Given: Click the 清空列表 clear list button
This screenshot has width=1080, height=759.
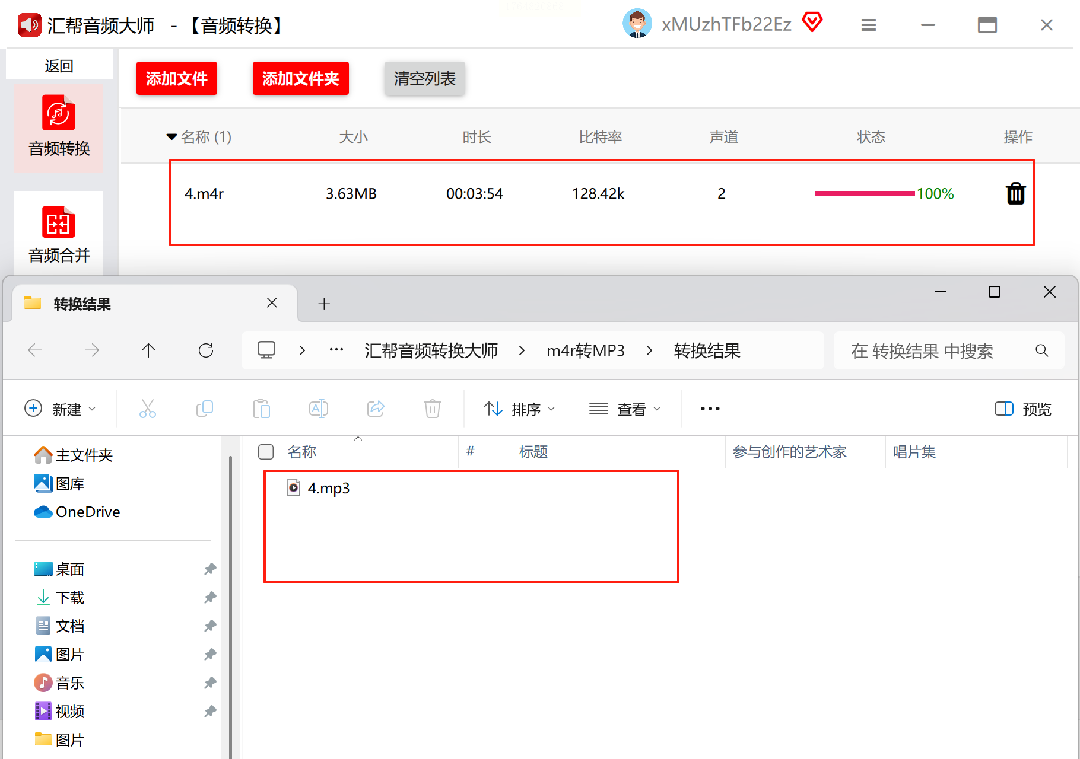Looking at the screenshot, I should (x=424, y=78).
